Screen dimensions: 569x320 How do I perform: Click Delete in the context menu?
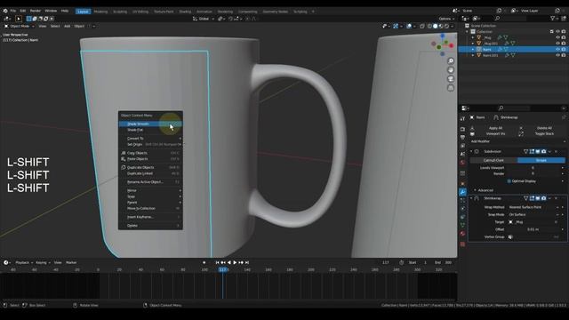[x=150, y=226]
